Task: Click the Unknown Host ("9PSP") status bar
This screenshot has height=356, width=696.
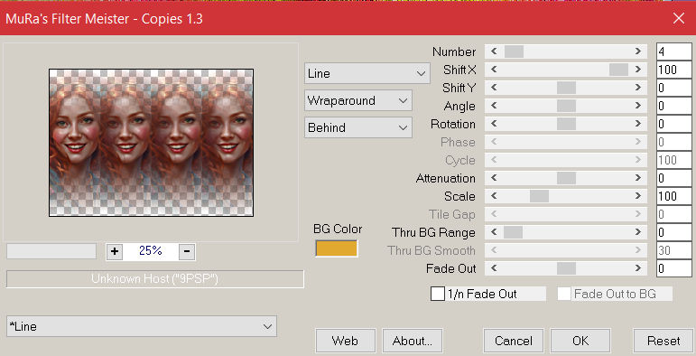Action: coord(155,279)
